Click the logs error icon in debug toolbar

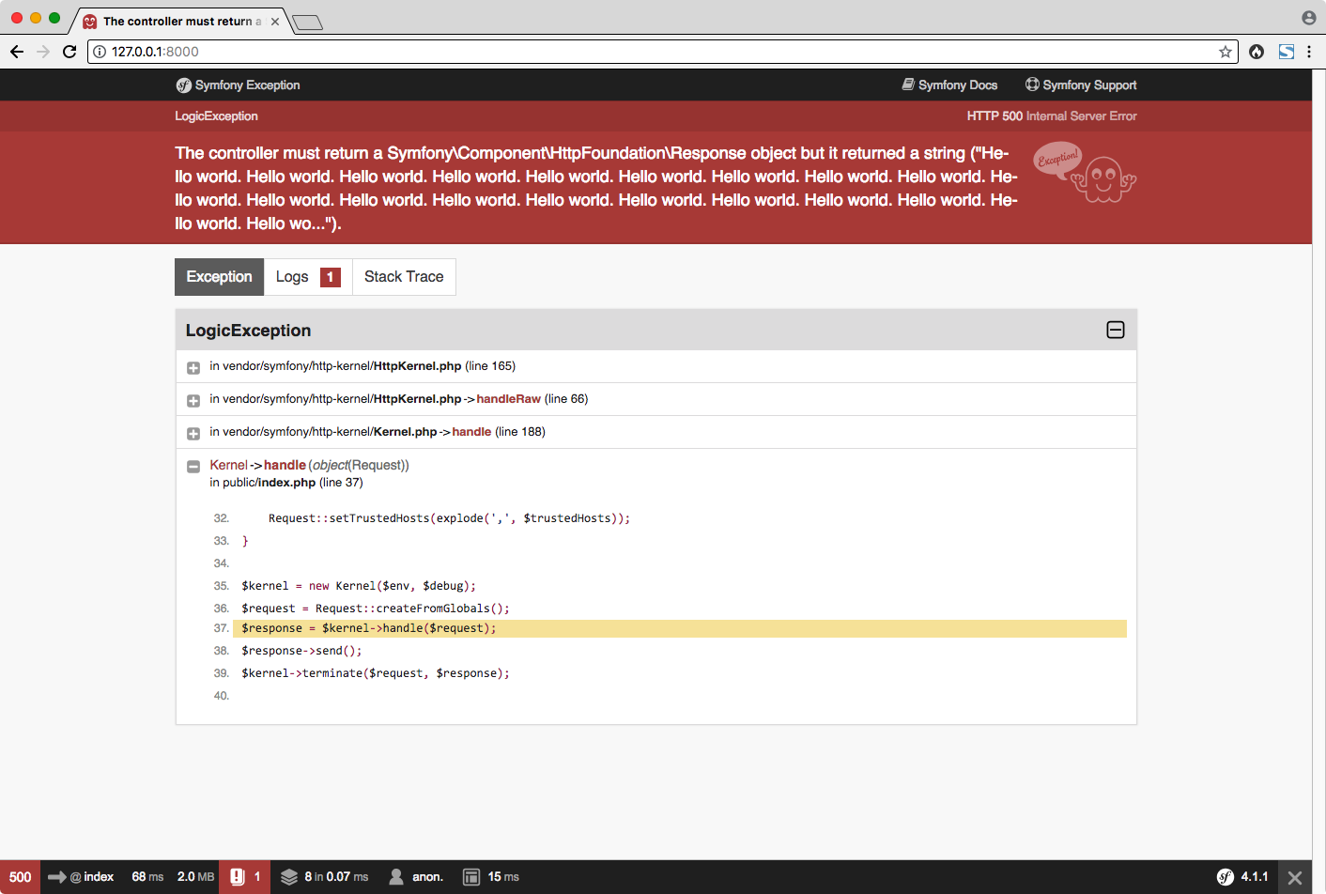click(238, 877)
